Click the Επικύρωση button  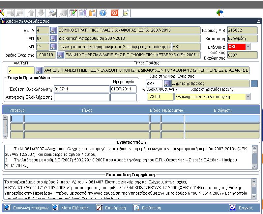(x=111, y=208)
